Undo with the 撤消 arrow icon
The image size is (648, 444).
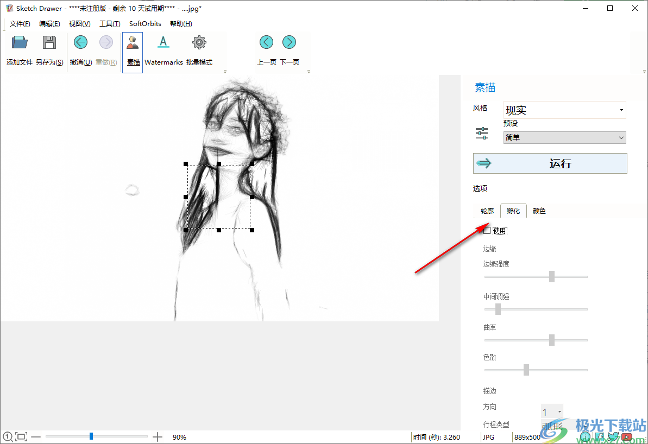(x=80, y=42)
